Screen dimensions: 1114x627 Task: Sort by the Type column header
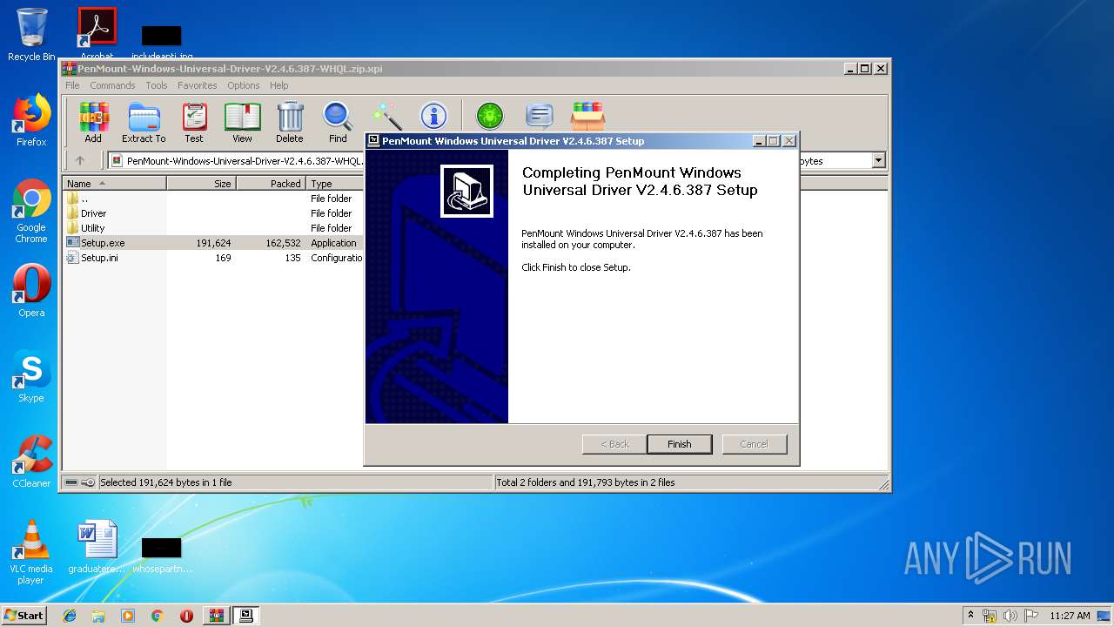(335, 184)
